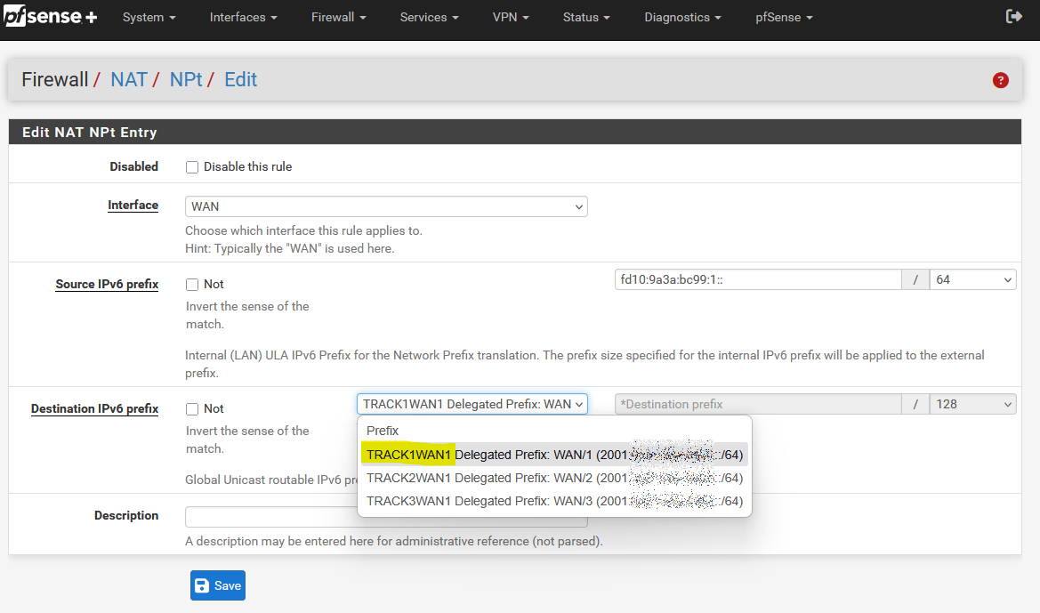Open the Interface WAN dropdown
1040x613 pixels.
[x=386, y=206]
